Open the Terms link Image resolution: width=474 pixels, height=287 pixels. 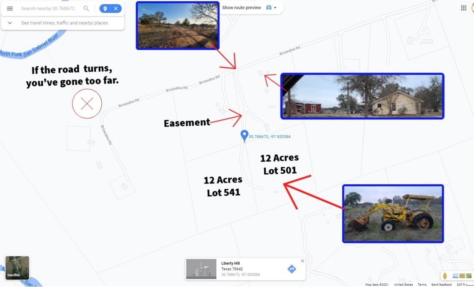[422, 285]
